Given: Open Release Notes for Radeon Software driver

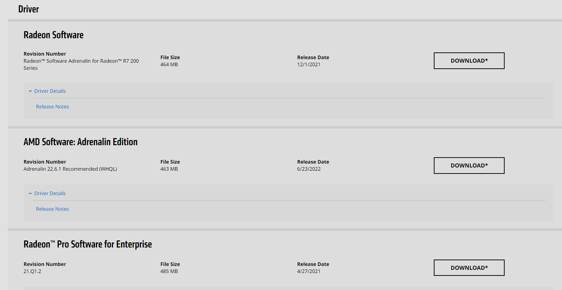Looking at the screenshot, I should pyautogui.click(x=52, y=107).
